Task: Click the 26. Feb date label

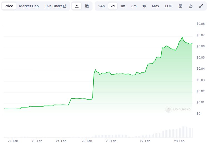Action: pos(111,141)
